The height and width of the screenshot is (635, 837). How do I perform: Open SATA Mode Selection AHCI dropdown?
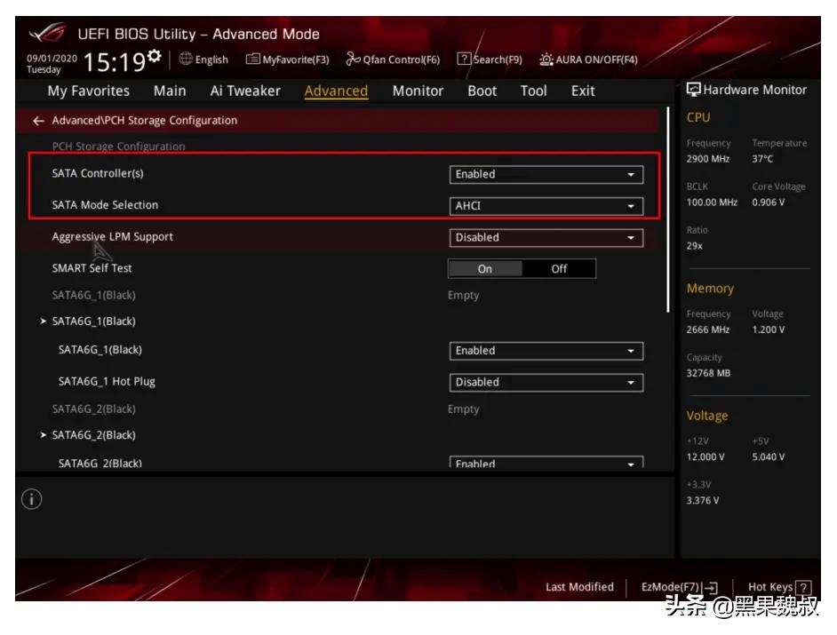tap(546, 206)
